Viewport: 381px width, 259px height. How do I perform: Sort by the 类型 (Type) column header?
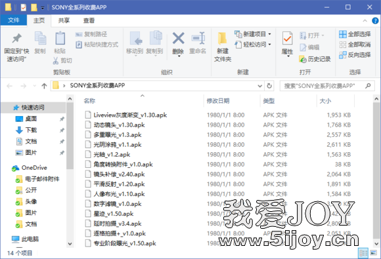(x=269, y=101)
